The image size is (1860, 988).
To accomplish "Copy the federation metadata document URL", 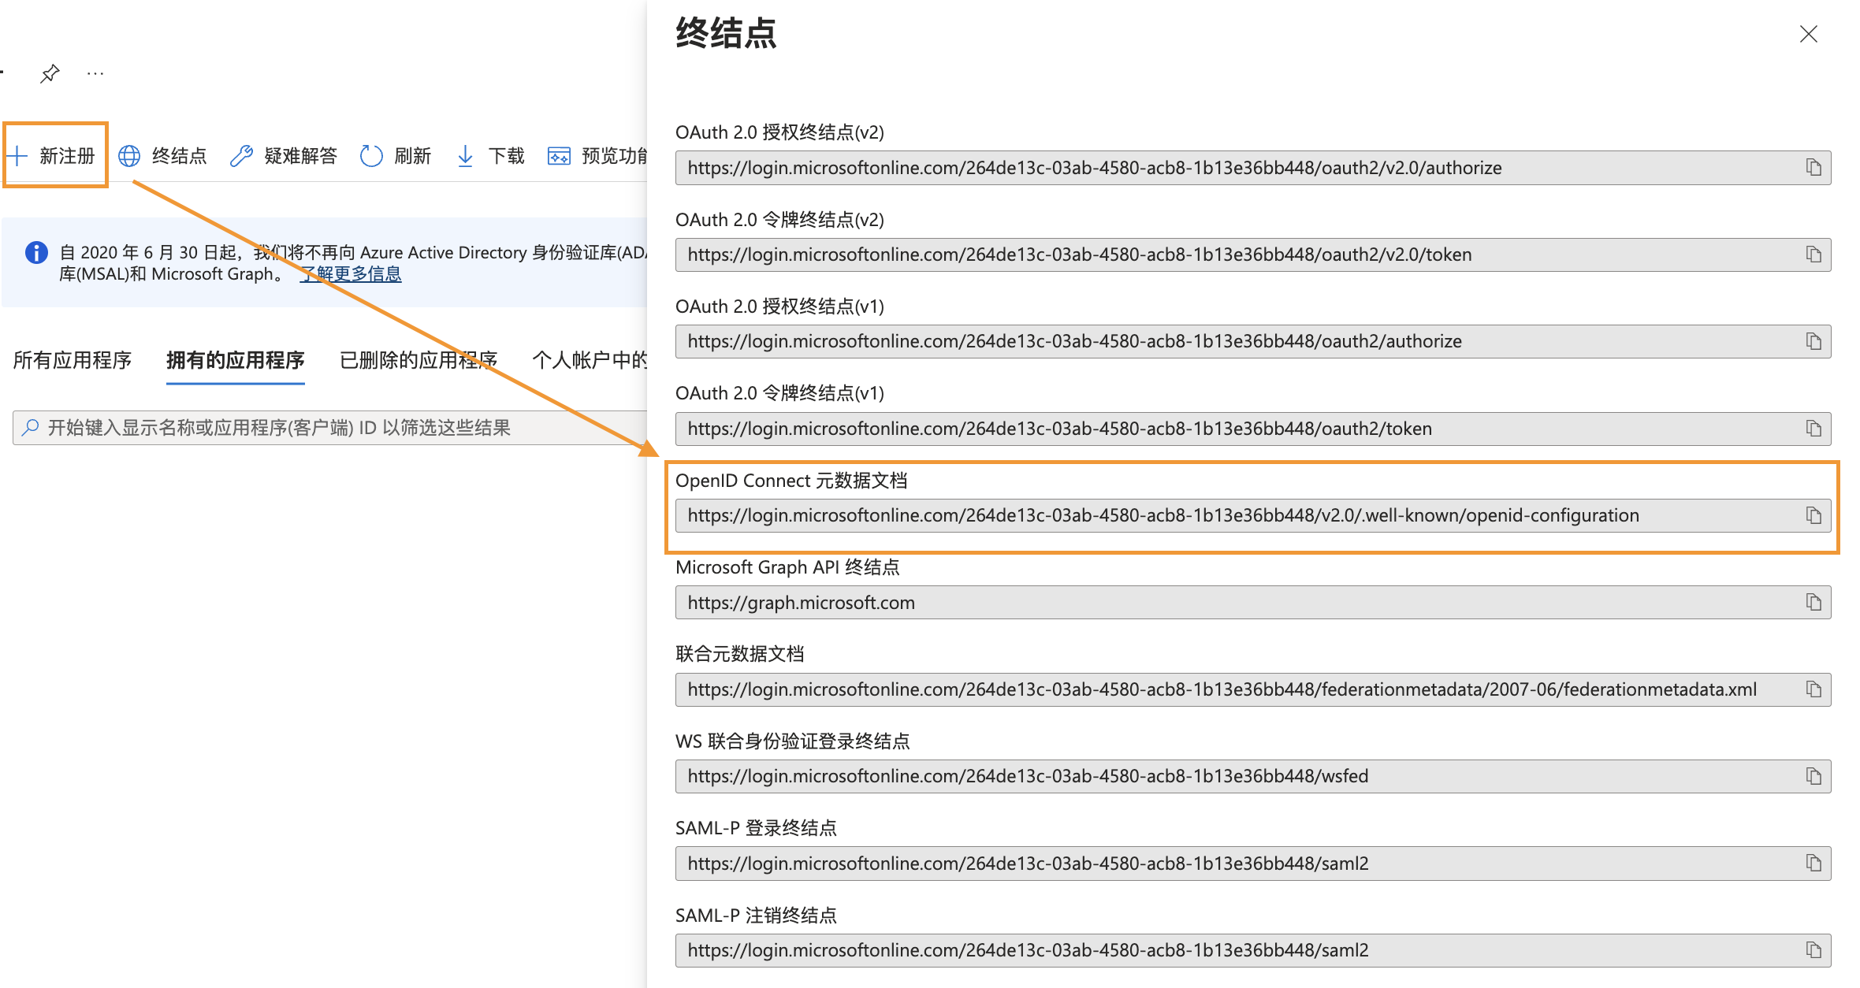I will pyautogui.click(x=1813, y=689).
